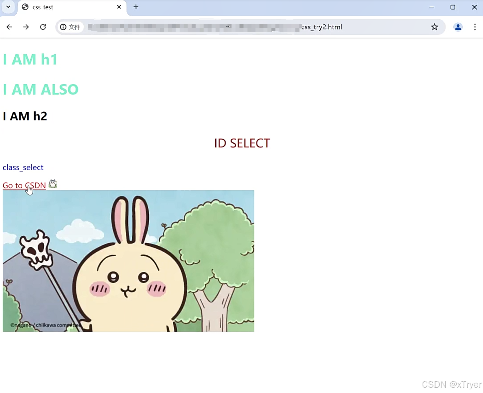Bookmark this page with the star icon

point(434,27)
